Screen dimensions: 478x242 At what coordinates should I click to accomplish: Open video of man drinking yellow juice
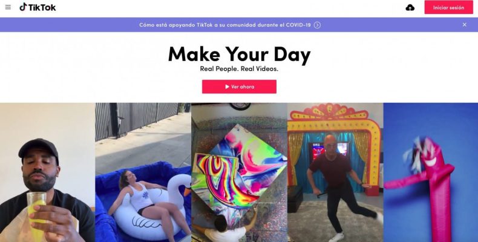pos(47,172)
